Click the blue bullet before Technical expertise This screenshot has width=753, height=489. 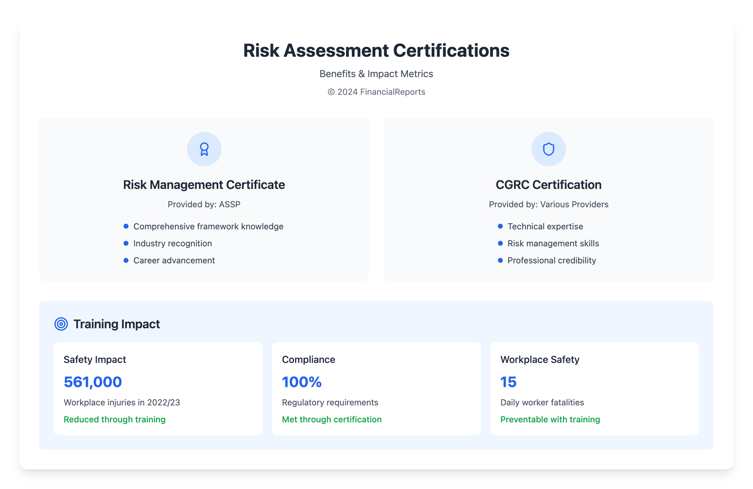(x=500, y=226)
